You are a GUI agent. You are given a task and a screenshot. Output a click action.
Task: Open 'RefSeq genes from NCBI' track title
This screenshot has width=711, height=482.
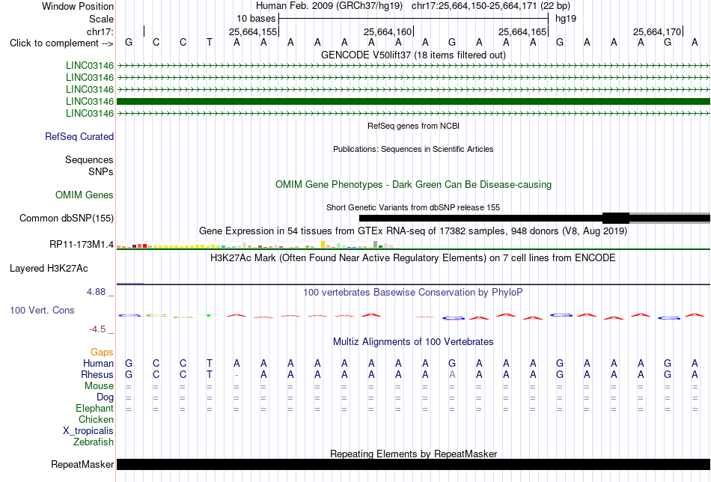(413, 126)
